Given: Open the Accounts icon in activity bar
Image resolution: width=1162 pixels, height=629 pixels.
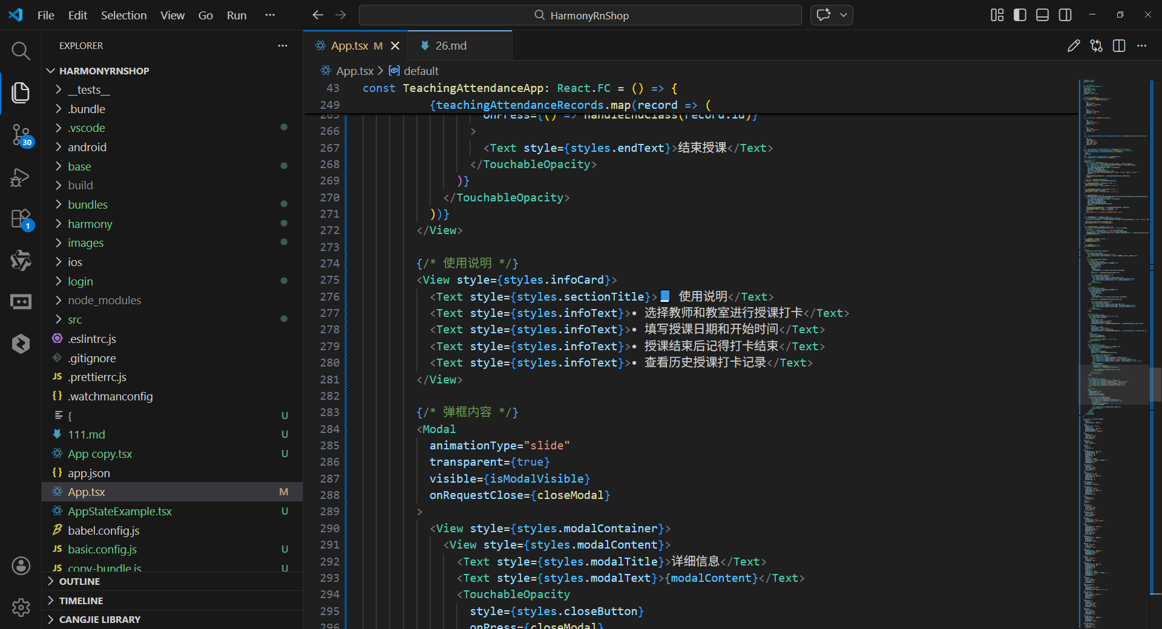Looking at the screenshot, I should click(21, 566).
